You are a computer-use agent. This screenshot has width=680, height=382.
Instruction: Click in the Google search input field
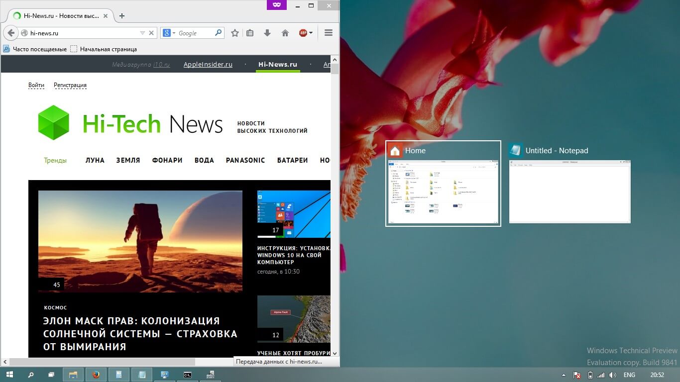coord(195,33)
